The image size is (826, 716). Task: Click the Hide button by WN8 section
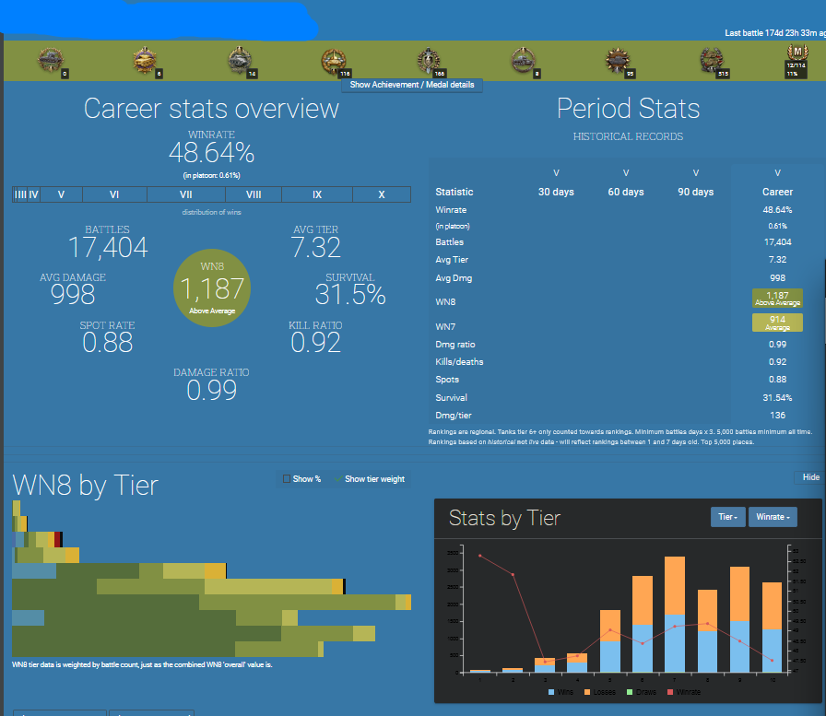click(x=810, y=477)
